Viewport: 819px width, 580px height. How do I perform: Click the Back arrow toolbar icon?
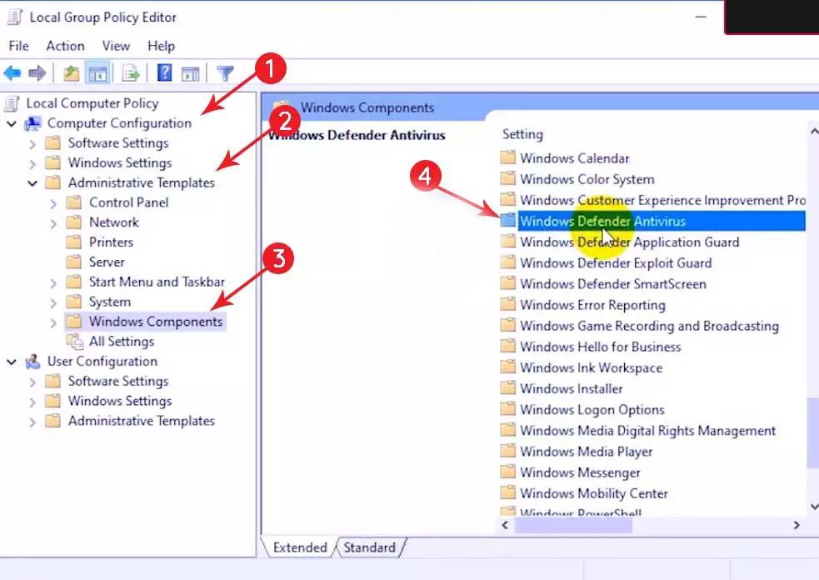click(12, 73)
